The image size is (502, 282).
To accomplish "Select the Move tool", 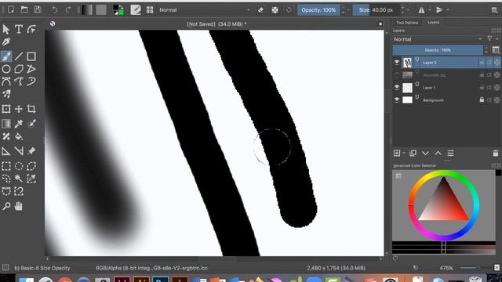I will click(19, 109).
